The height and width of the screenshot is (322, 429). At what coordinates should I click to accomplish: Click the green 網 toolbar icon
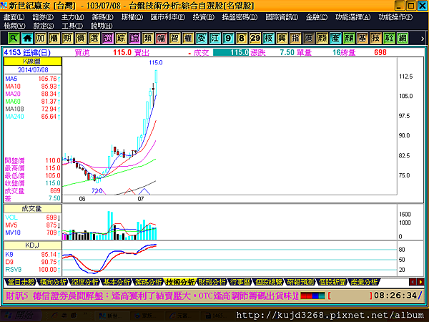403,38
